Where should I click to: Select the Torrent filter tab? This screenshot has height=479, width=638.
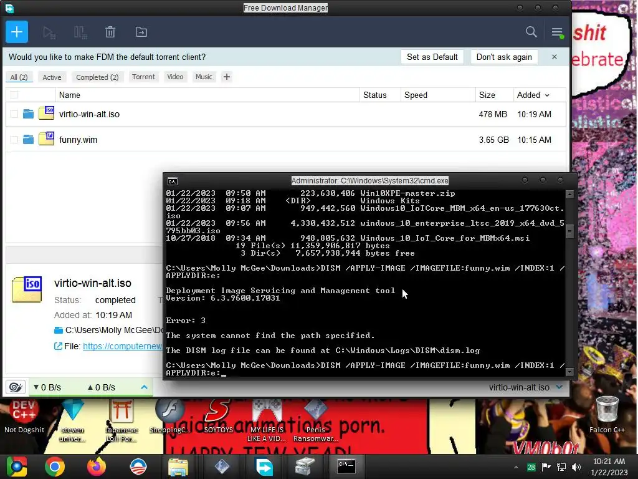click(143, 77)
